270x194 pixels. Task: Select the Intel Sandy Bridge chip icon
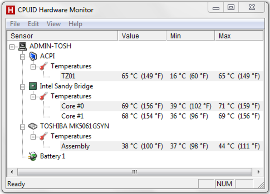(33, 86)
